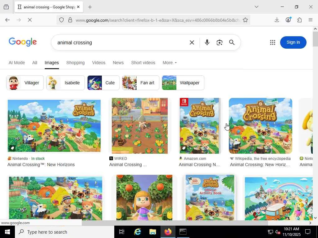Click the Firefox address bar URL
This screenshot has width=318, height=238.
(157, 20)
